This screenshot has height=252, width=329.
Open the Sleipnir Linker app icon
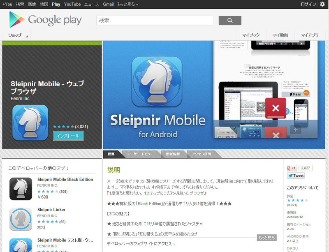click(21, 219)
